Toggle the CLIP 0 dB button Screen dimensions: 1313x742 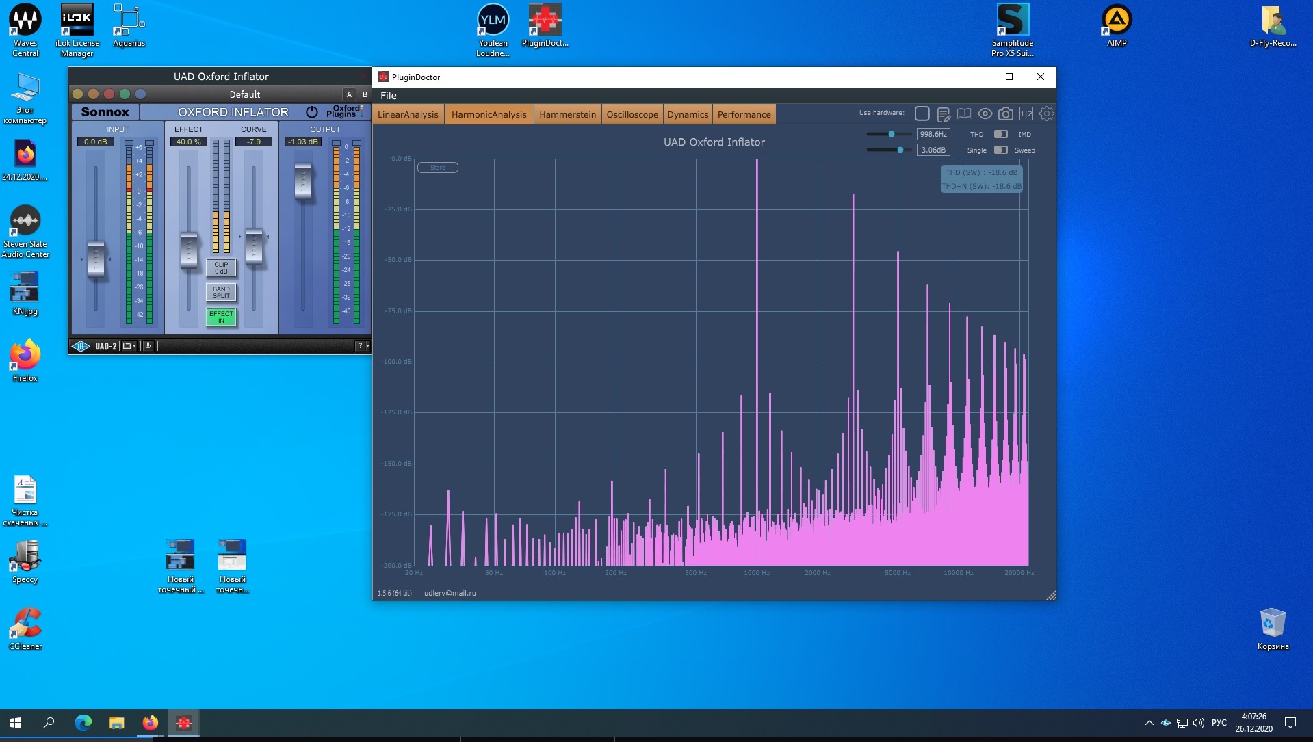pyautogui.click(x=221, y=267)
